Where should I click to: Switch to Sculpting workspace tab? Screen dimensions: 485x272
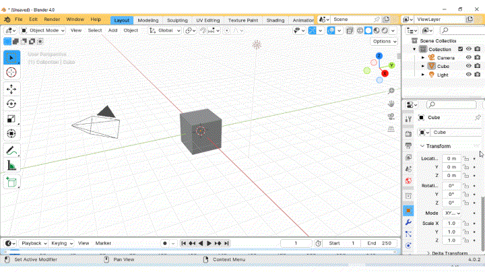(x=177, y=20)
